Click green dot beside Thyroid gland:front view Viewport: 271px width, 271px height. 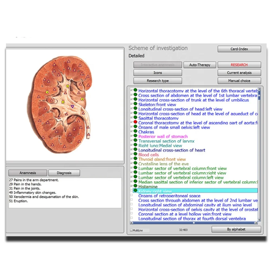click(x=135, y=159)
